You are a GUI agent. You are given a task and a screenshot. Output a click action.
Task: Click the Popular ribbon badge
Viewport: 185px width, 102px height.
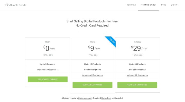[x=111, y=41]
